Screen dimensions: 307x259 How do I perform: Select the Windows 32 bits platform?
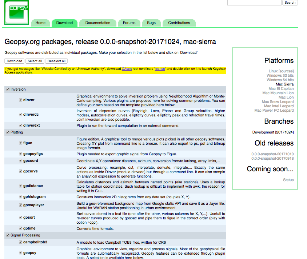(280, 75)
